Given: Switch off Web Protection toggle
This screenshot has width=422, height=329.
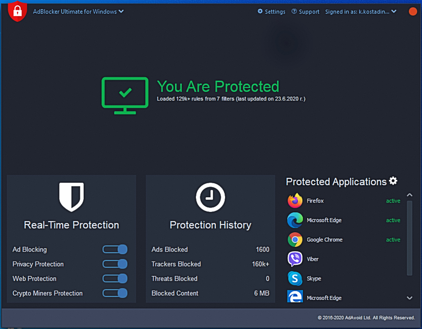Looking at the screenshot, I should point(115,279).
